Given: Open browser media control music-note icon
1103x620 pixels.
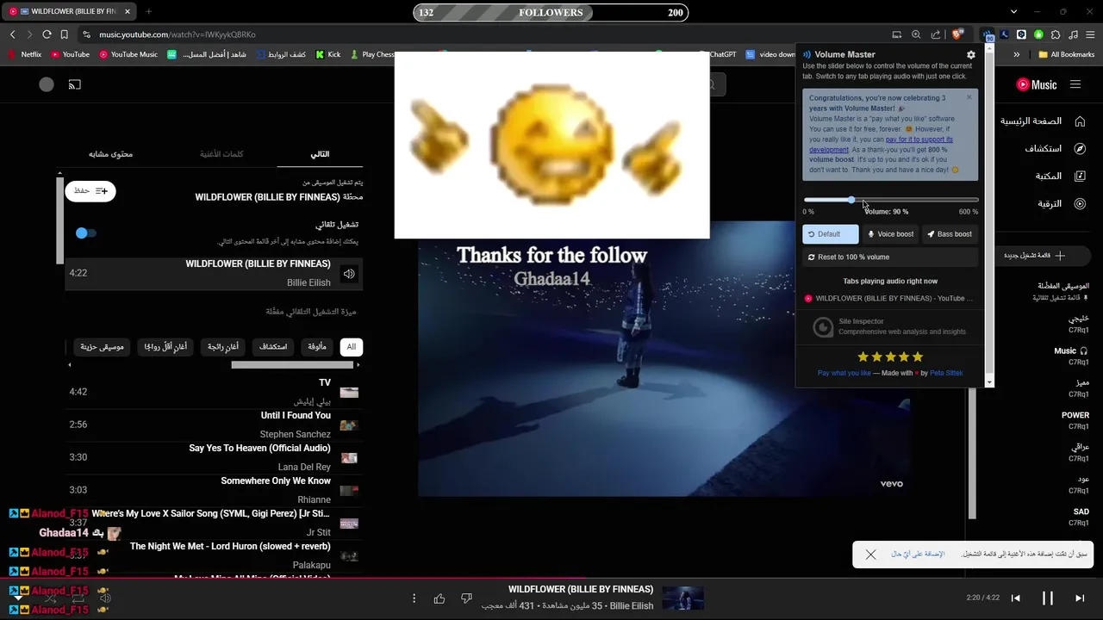Looking at the screenshot, I should coord(1073,34).
